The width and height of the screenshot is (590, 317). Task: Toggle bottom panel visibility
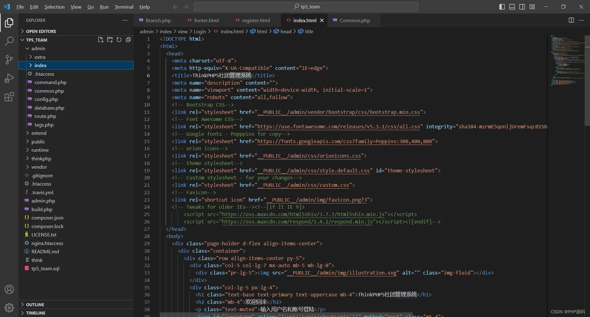(512, 7)
